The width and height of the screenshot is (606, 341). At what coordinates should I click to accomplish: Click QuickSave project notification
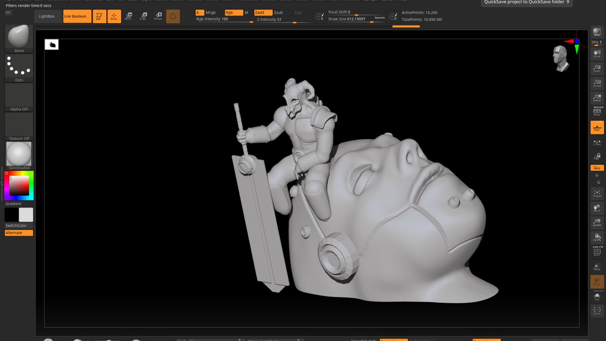(527, 2)
